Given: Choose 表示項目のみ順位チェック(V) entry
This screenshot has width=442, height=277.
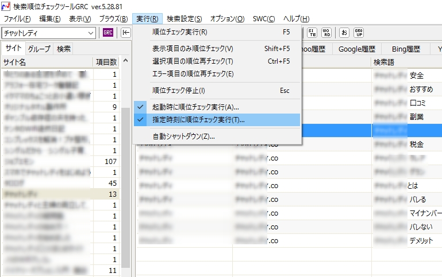Looking at the screenshot, I should (x=217, y=49).
